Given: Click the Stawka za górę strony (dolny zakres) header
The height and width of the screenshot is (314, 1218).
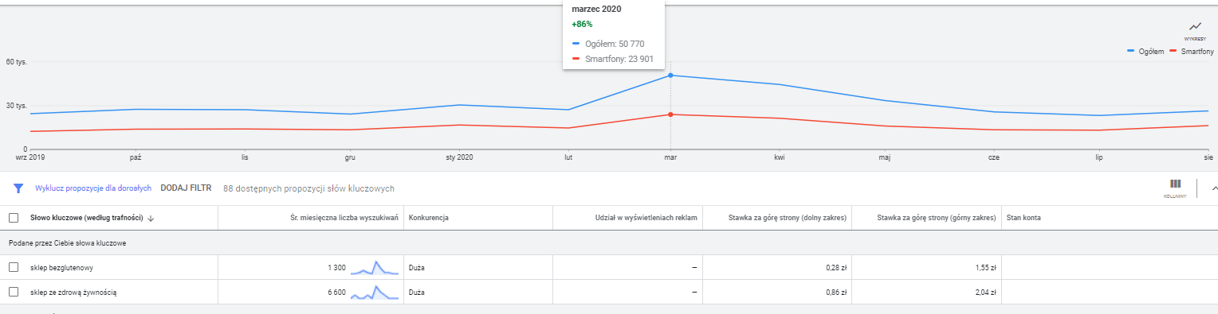Looking at the screenshot, I should pyautogui.click(x=787, y=218).
